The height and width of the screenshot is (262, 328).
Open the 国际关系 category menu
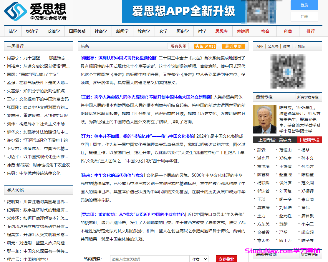pos(77,31)
